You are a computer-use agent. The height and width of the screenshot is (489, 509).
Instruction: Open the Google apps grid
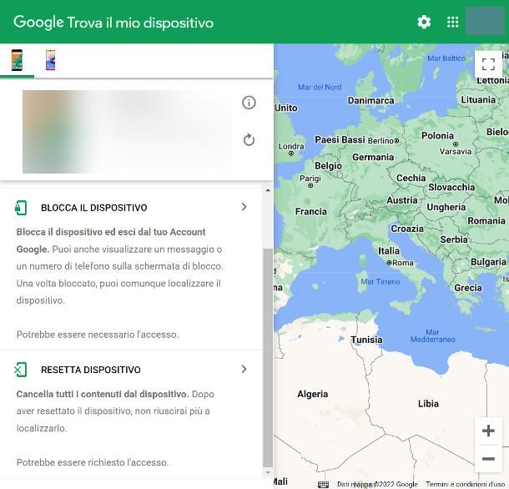tap(452, 22)
